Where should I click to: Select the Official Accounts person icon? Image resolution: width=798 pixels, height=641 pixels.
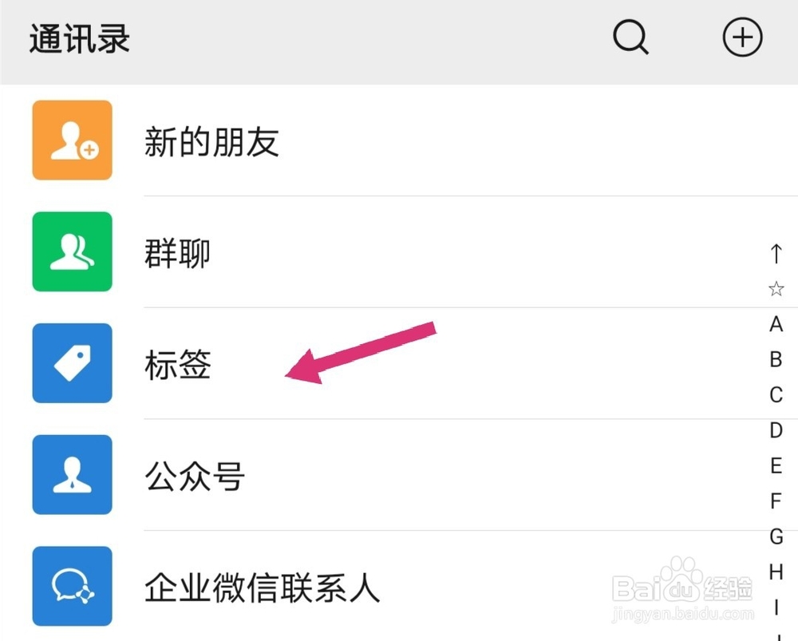[x=72, y=475]
